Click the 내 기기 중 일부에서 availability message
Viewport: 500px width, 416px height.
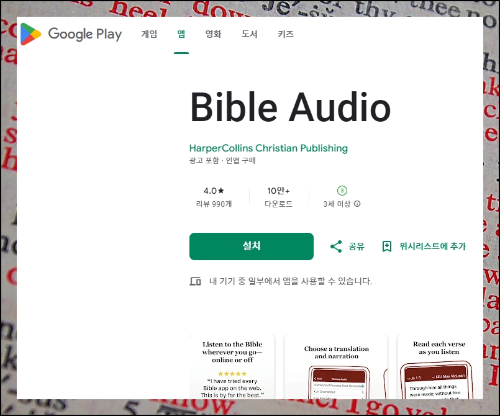pos(291,281)
